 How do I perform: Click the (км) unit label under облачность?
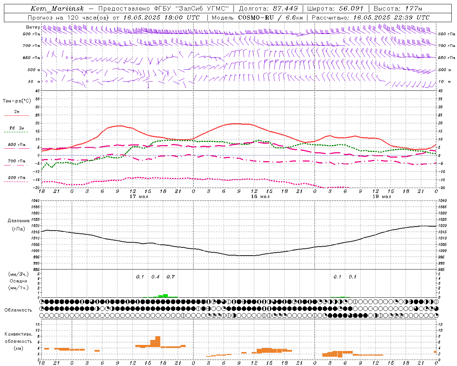[18, 348]
